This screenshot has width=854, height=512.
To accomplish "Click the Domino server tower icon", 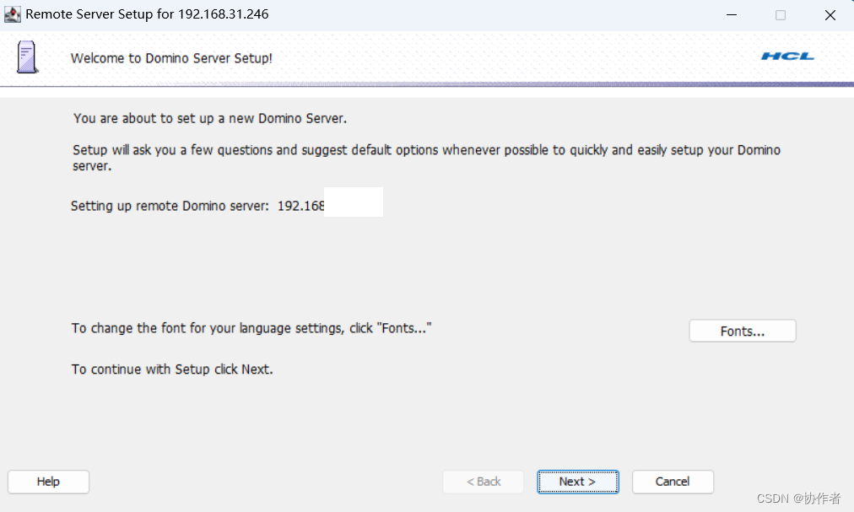I will pyautogui.click(x=27, y=57).
